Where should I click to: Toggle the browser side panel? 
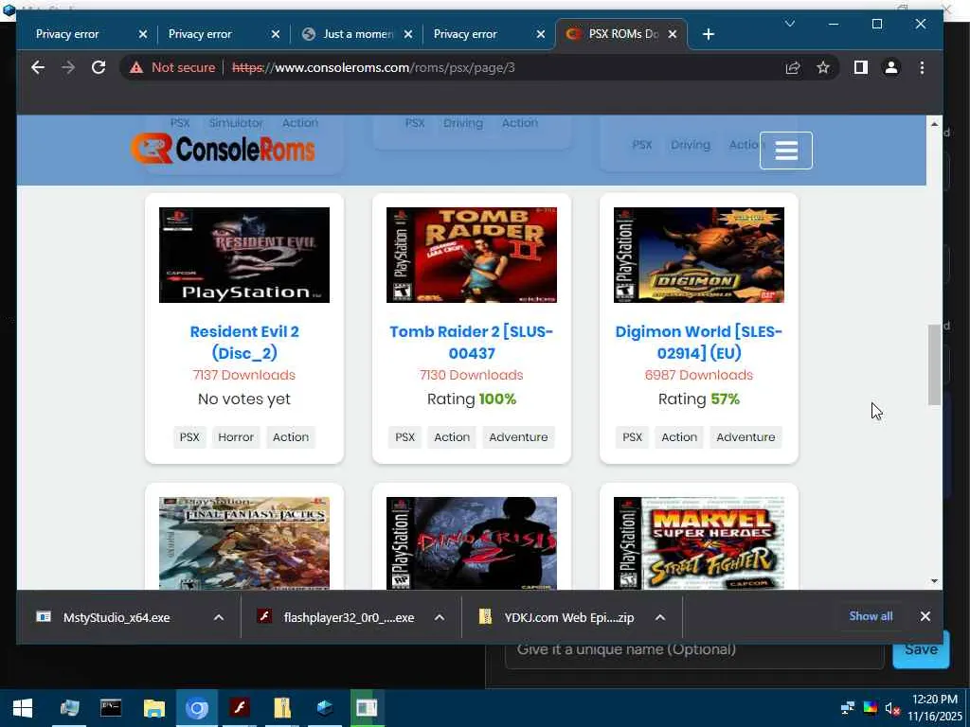tap(860, 67)
